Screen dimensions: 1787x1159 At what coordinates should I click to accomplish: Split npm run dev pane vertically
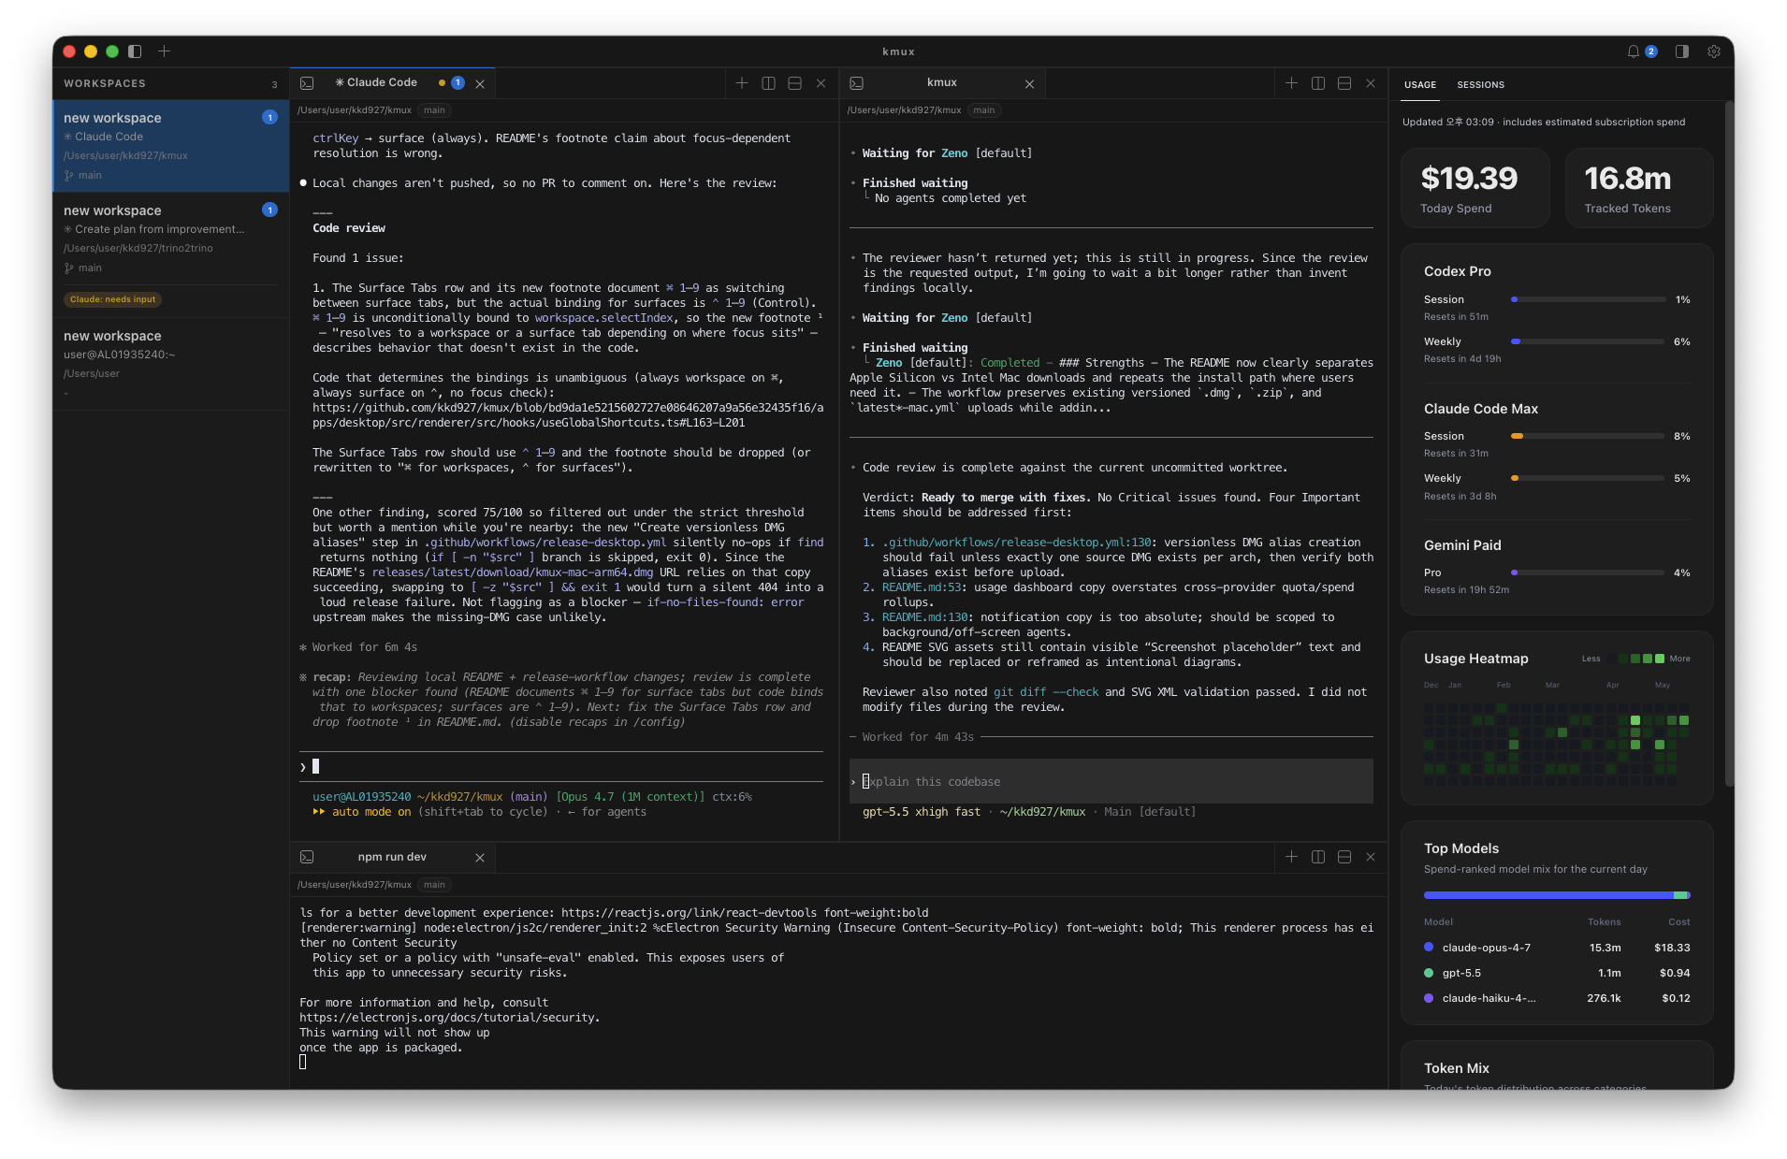(1317, 857)
